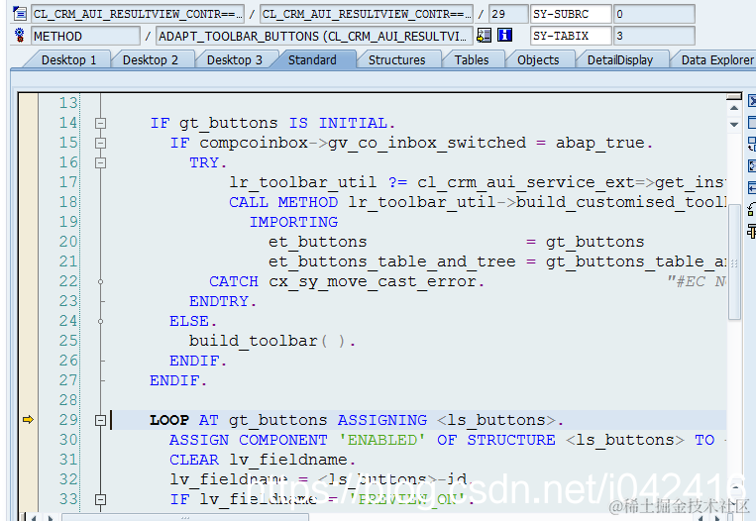Click the code editor scroll down arrow
756x521 pixels.
click(734, 125)
